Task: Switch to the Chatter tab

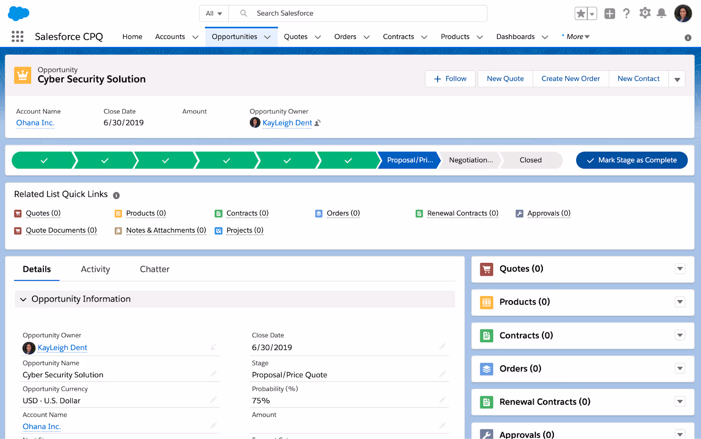Action: pyautogui.click(x=155, y=269)
